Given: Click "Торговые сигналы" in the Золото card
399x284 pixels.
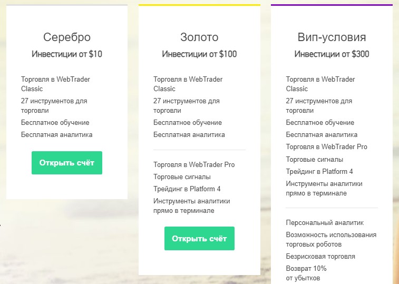Looking at the screenshot, I should click(182, 177).
